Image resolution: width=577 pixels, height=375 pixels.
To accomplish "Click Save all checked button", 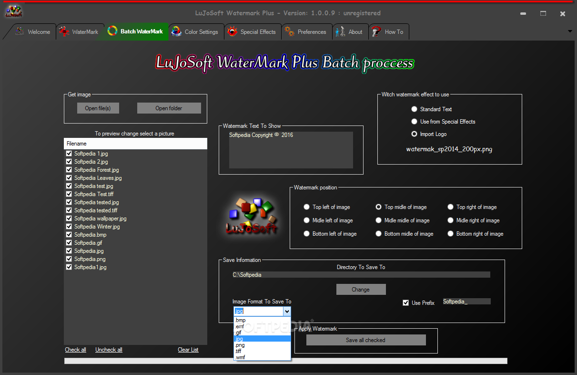I will [365, 340].
